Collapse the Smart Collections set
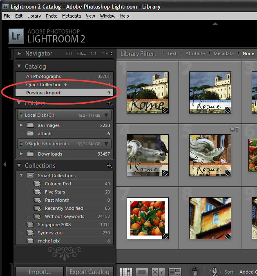The width and height of the screenshot is (257, 276). 22,175
